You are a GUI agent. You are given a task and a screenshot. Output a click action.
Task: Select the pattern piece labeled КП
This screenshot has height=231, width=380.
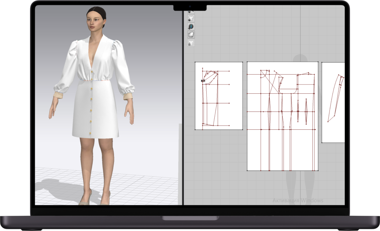[203, 81]
